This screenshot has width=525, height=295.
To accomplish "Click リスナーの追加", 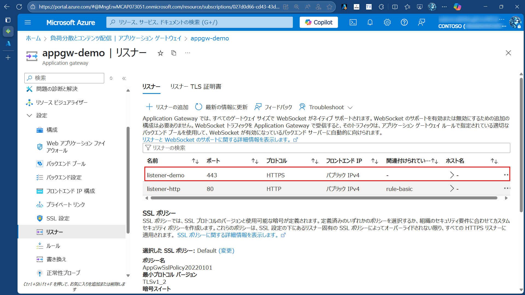I will click(167, 107).
